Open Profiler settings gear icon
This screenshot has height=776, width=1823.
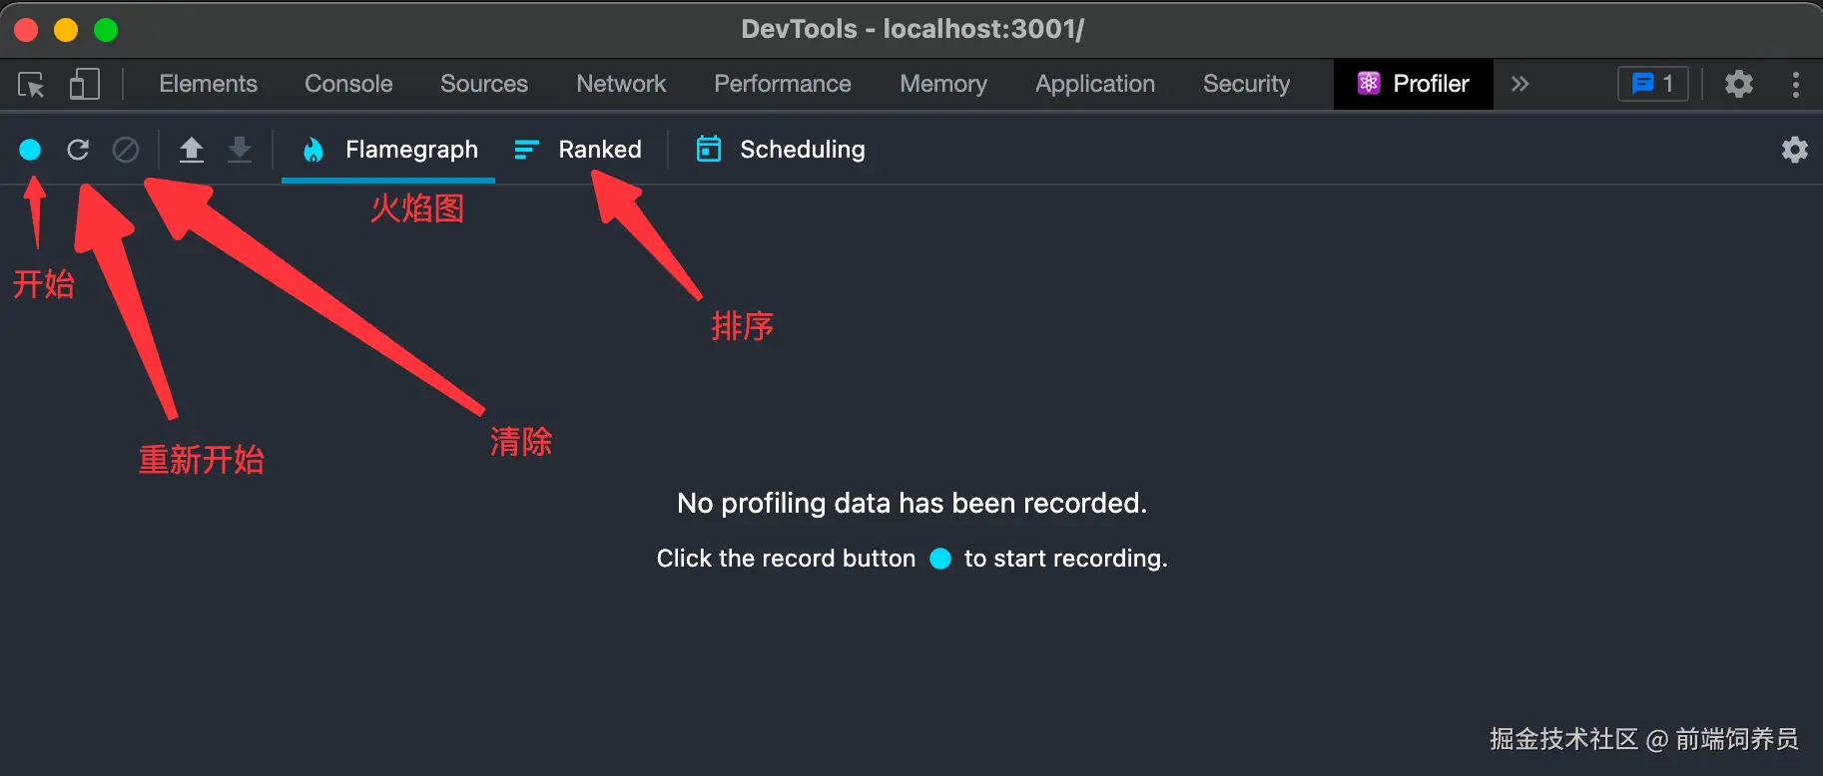pyautogui.click(x=1794, y=150)
